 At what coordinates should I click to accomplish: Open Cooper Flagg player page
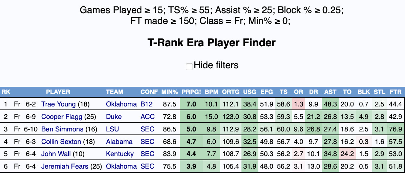tap(62, 117)
